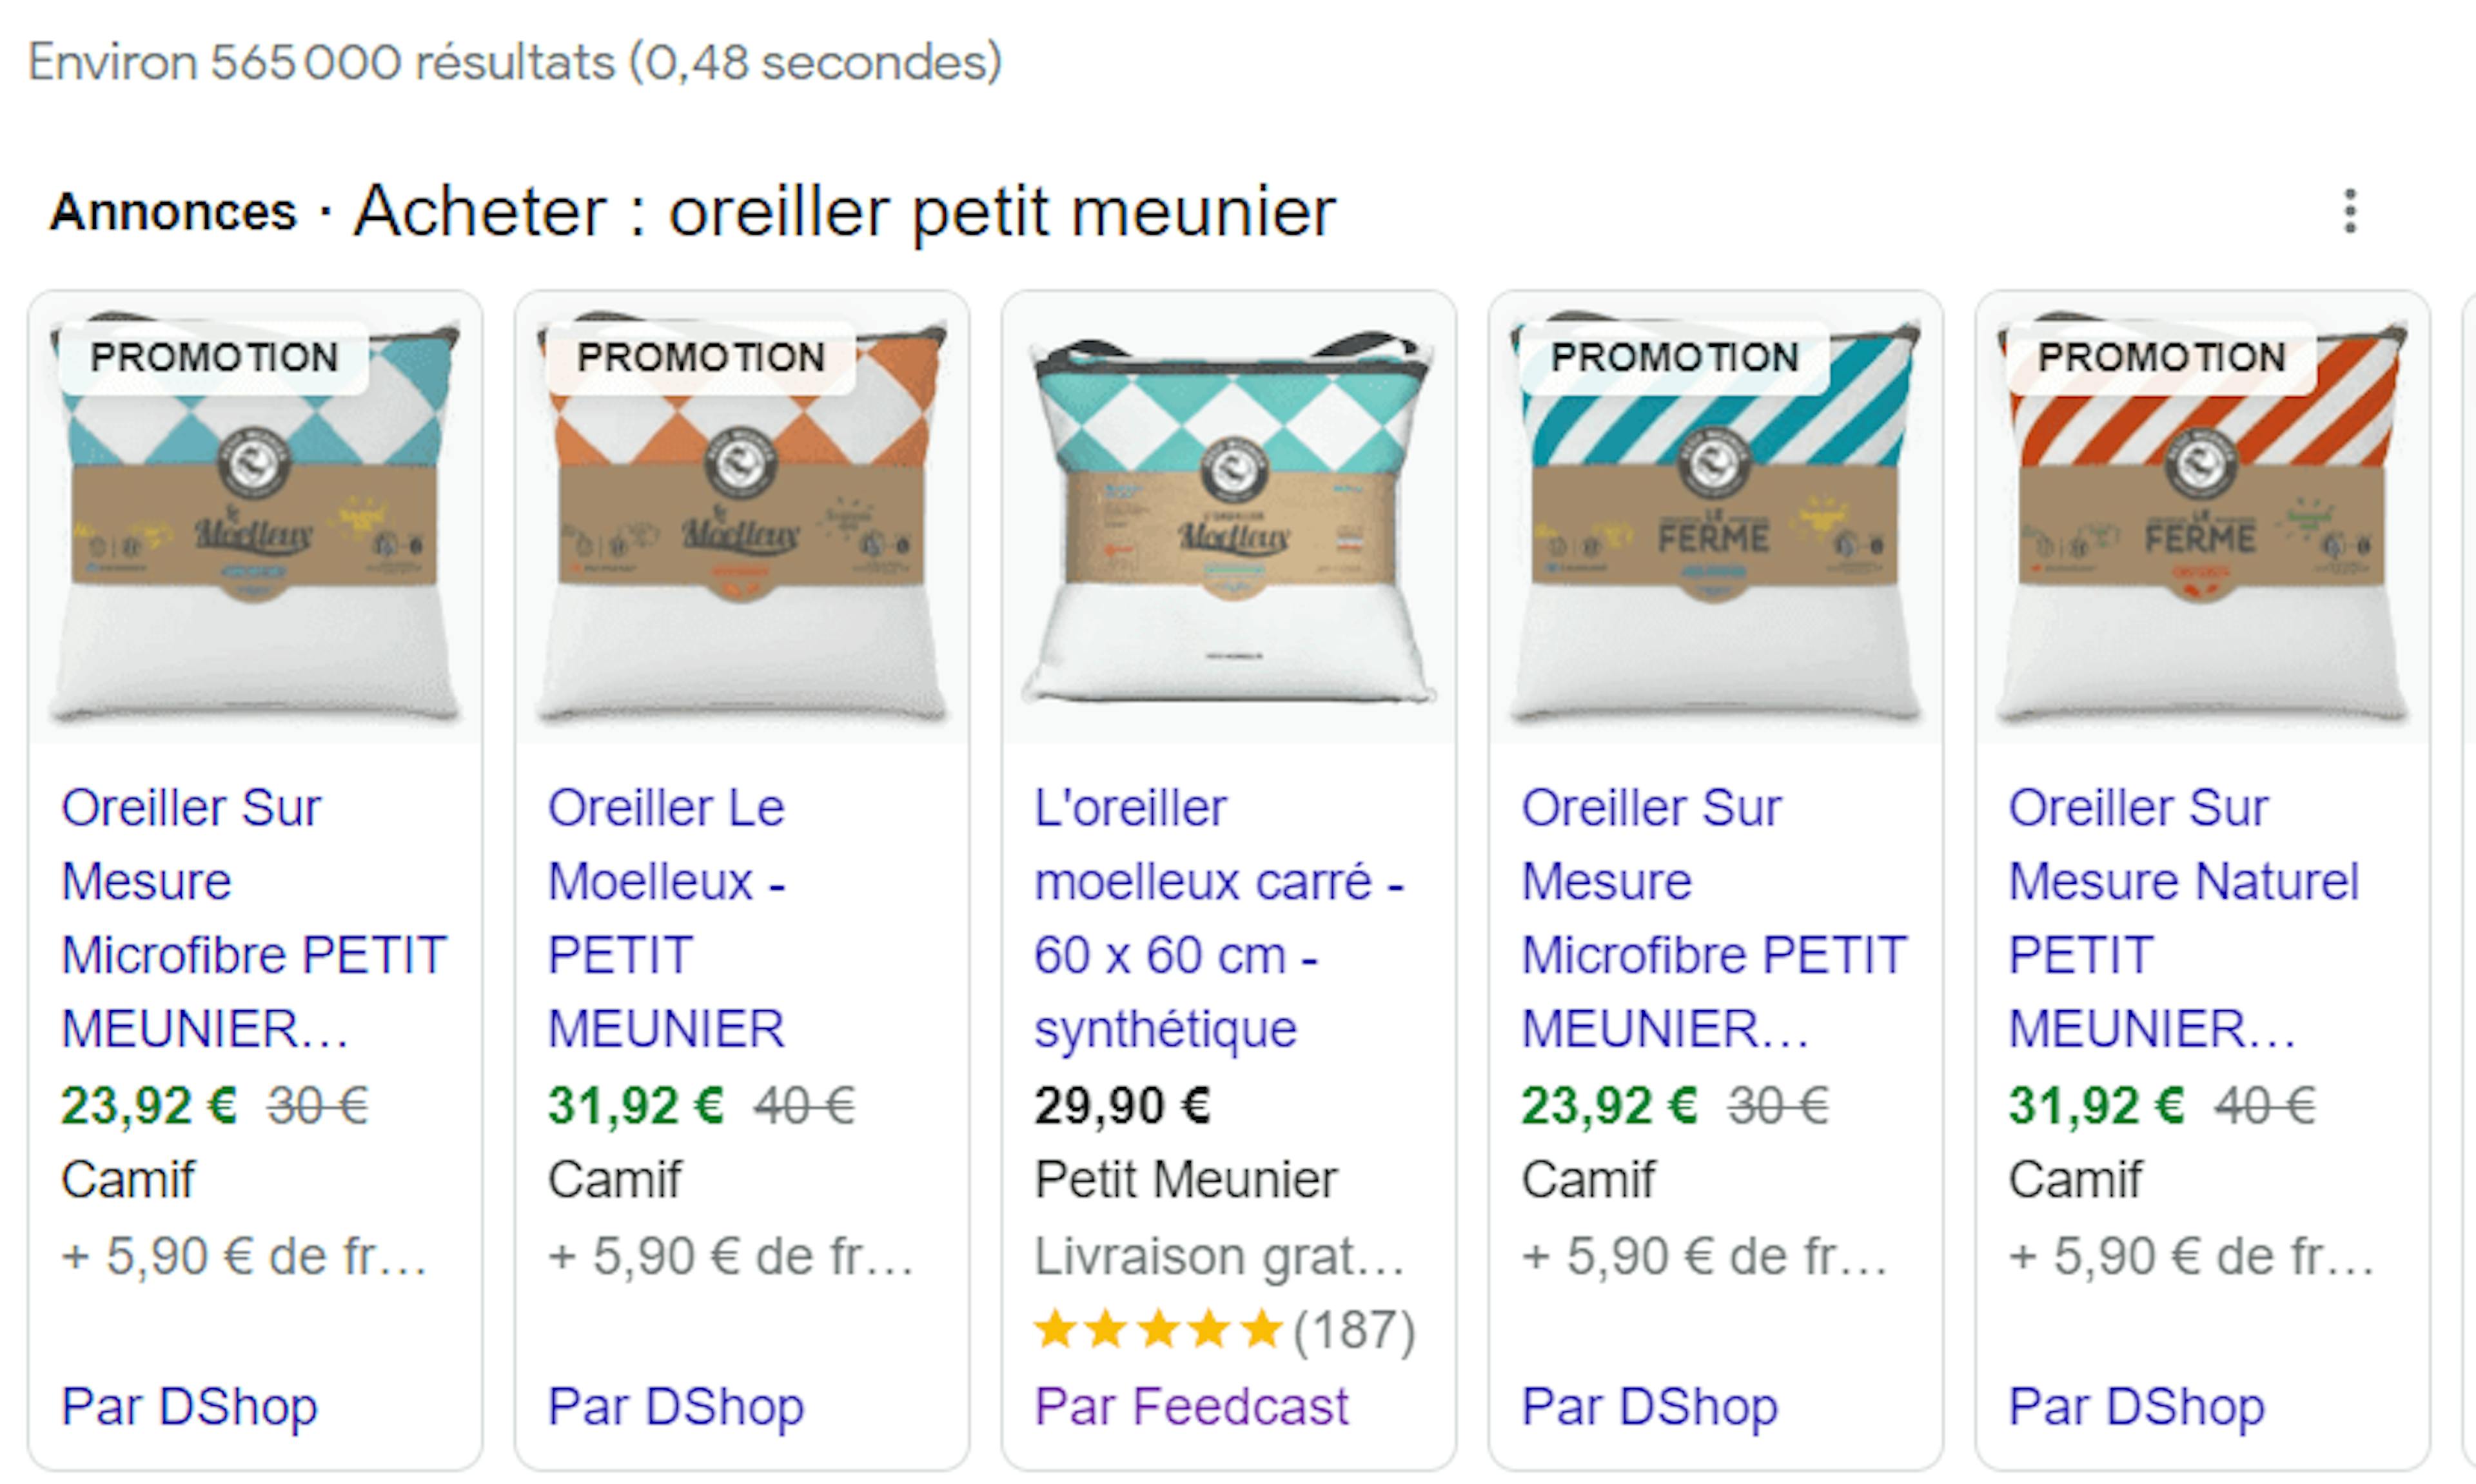Open 'L'oreiller moelleux carré - 60 x 60 cm' link
The width and height of the screenshot is (2476, 1484).
point(1218,918)
